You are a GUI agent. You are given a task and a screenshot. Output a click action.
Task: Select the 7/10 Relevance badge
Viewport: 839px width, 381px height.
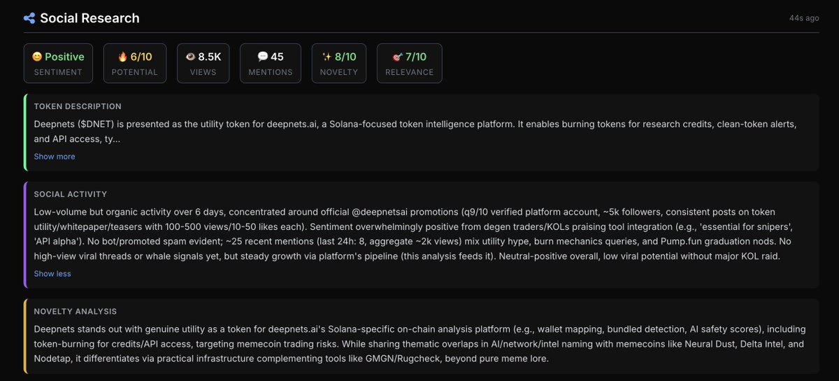409,63
